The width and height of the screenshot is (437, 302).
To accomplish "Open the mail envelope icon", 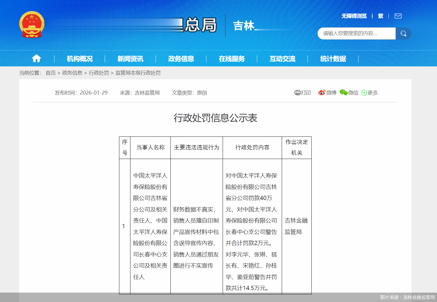I will pyautogui.click(x=398, y=16).
